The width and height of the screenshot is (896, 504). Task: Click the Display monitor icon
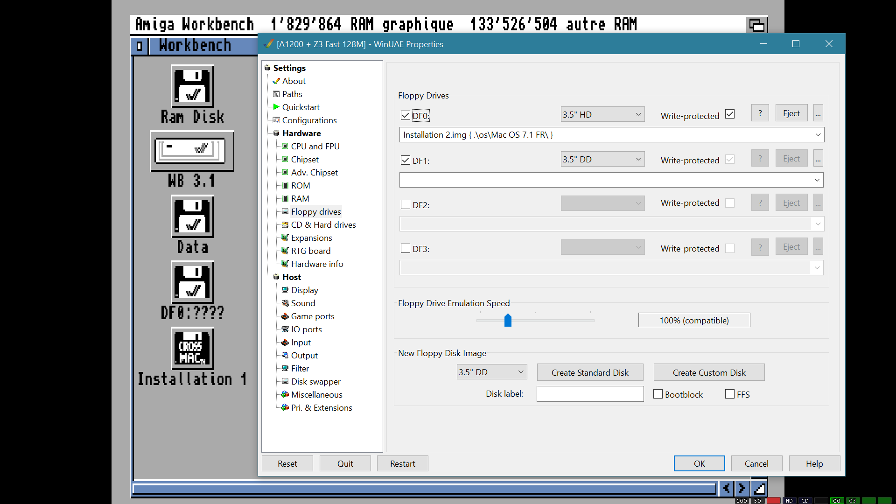coord(285,290)
